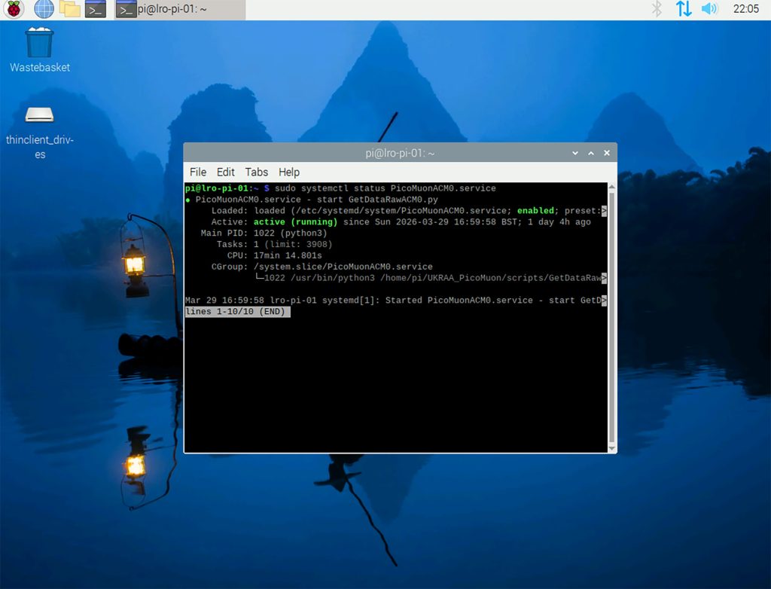Image resolution: width=771 pixels, height=589 pixels.
Task: Click the volume speaker icon
Action: 709,9
